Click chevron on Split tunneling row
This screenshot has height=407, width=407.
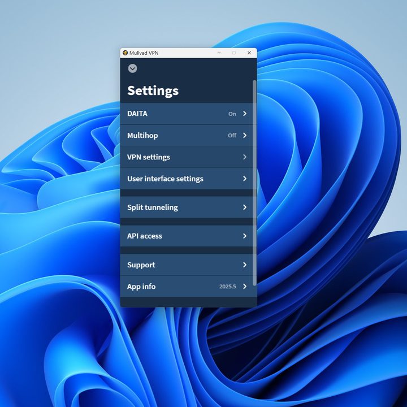click(245, 207)
